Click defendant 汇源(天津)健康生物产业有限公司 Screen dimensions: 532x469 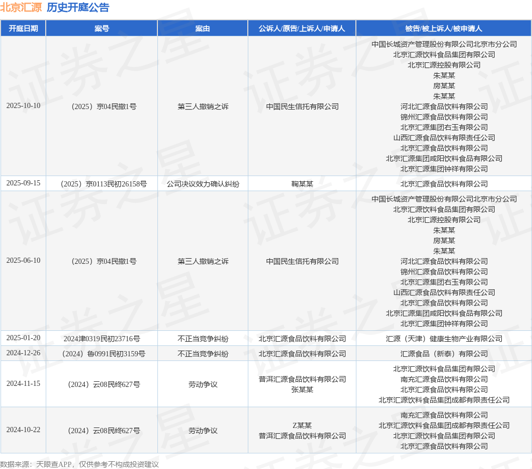[444, 339]
